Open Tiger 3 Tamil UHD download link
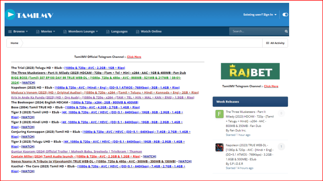The width and height of the screenshot is (323, 181). pyautogui.click(x=122, y=112)
